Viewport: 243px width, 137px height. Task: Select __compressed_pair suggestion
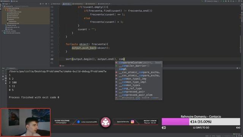coord(139,92)
